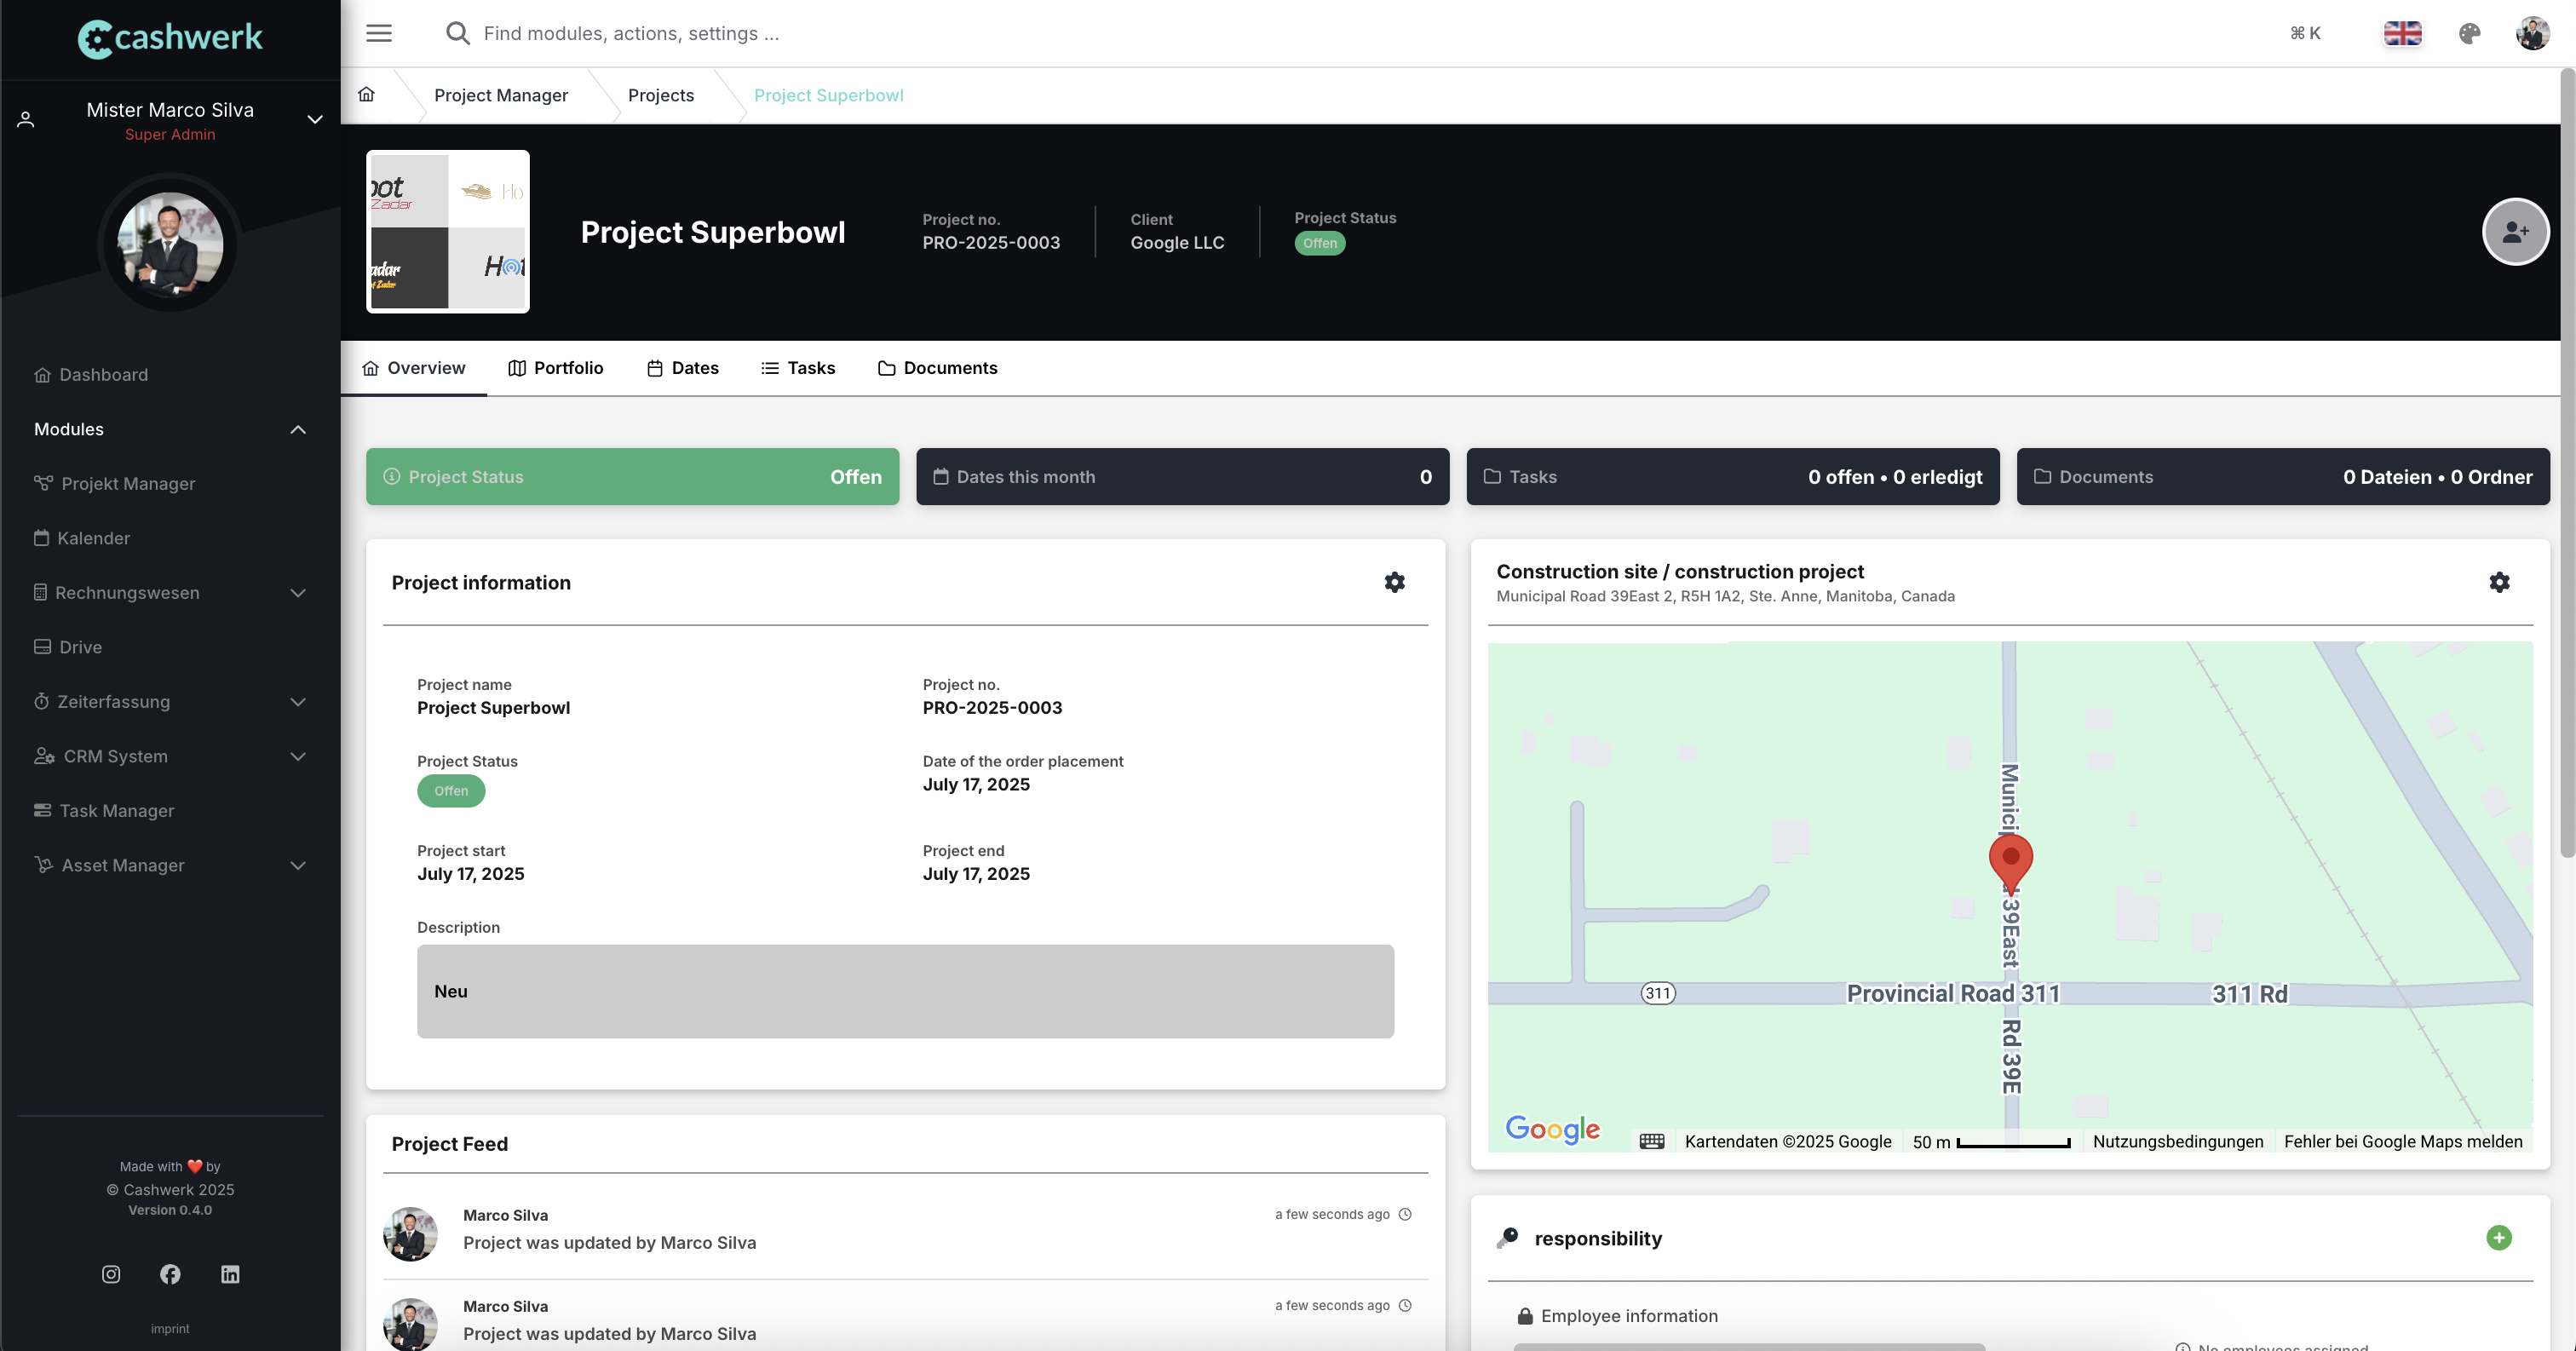Image resolution: width=2576 pixels, height=1351 pixels.
Task: Click the Zeiterfassung stopwatch icon
Action: (x=41, y=701)
